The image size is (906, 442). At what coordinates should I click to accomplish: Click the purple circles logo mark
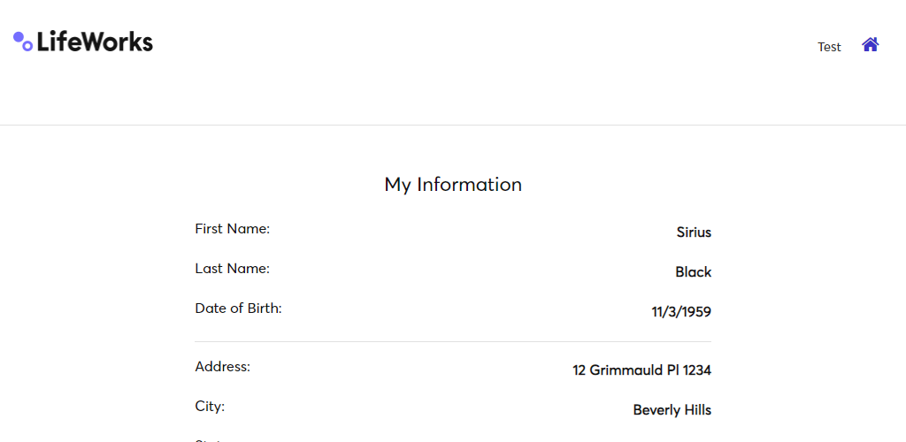pyautogui.click(x=22, y=42)
